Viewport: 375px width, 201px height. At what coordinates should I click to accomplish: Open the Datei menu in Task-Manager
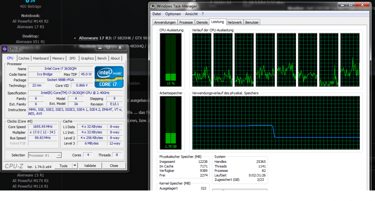click(x=157, y=14)
